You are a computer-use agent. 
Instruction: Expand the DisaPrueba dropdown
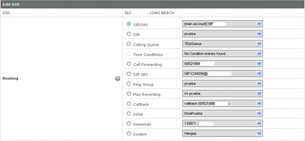pos(223,114)
